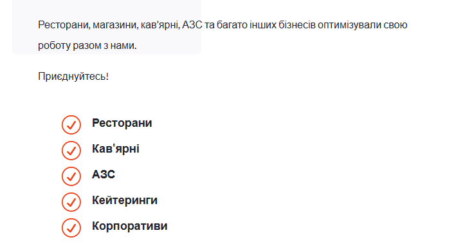Click the checkmark icon beside Кейтеринги
The image size is (474, 244).
pyautogui.click(x=71, y=202)
